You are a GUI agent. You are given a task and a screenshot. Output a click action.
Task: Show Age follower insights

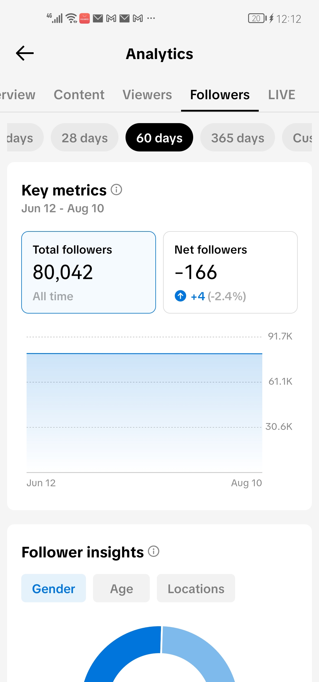[121, 588]
